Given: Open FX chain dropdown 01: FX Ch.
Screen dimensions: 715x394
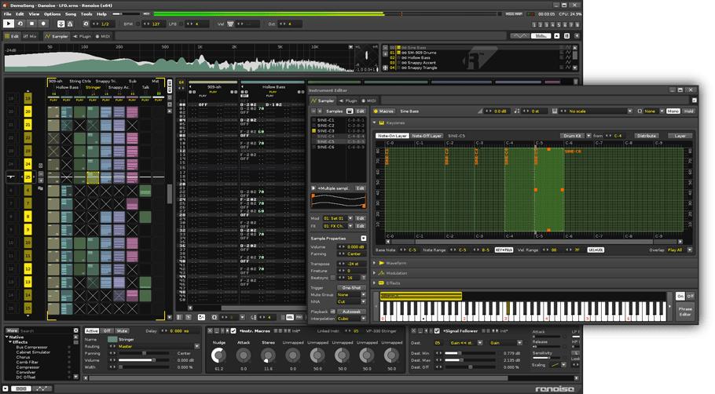Looking at the screenshot, I should click(x=338, y=226).
